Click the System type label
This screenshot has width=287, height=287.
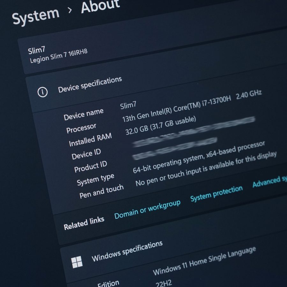pos(96,180)
